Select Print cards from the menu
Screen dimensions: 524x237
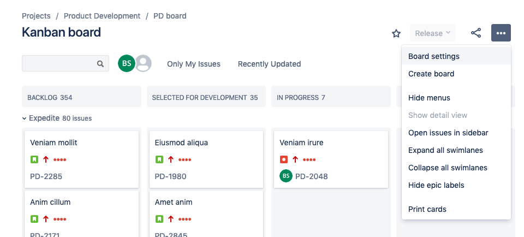(x=427, y=209)
